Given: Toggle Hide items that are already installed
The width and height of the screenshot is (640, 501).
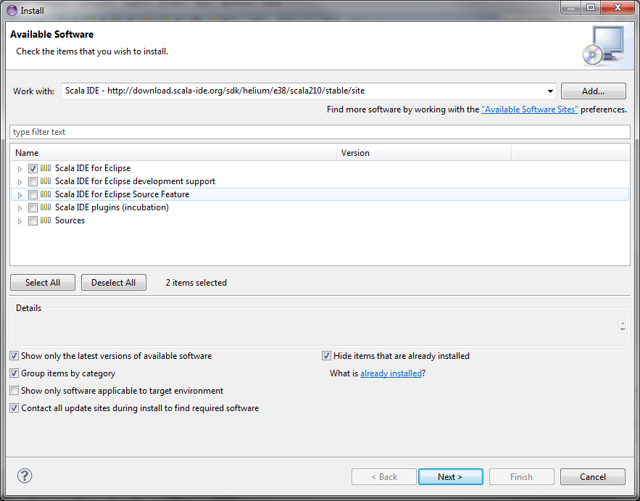Looking at the screenshot, I should click(326, 356).
